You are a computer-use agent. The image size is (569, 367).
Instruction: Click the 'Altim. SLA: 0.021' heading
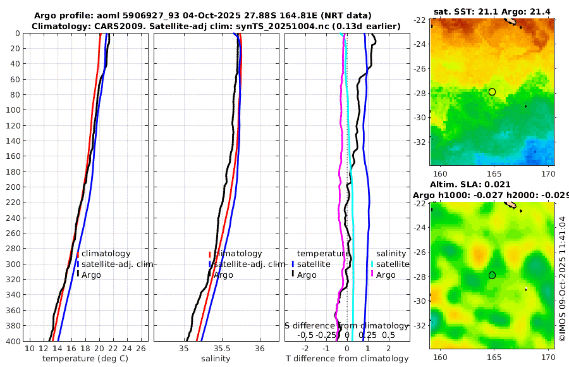point(470,184)
